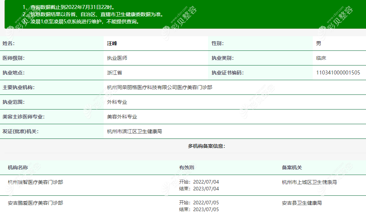The image size is (366, 214).
Task: Select 杭州同荣丽格医疗科技有限公司医疗美容门诊部 text
Action: tap(160, 88)
